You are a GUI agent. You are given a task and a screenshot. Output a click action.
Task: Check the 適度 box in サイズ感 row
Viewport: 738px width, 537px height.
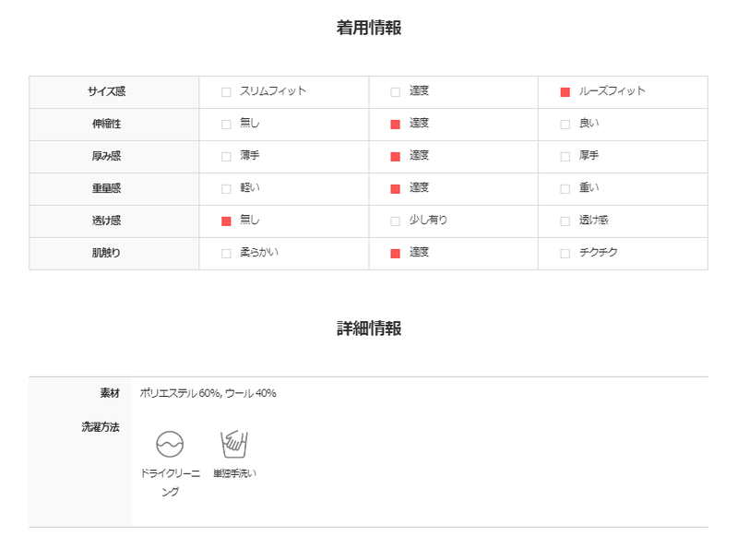coord(396,91)
